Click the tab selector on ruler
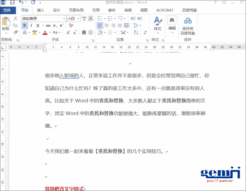Image resolution: width=246 pixels, height=191 pixels. [x=3, y=47]
